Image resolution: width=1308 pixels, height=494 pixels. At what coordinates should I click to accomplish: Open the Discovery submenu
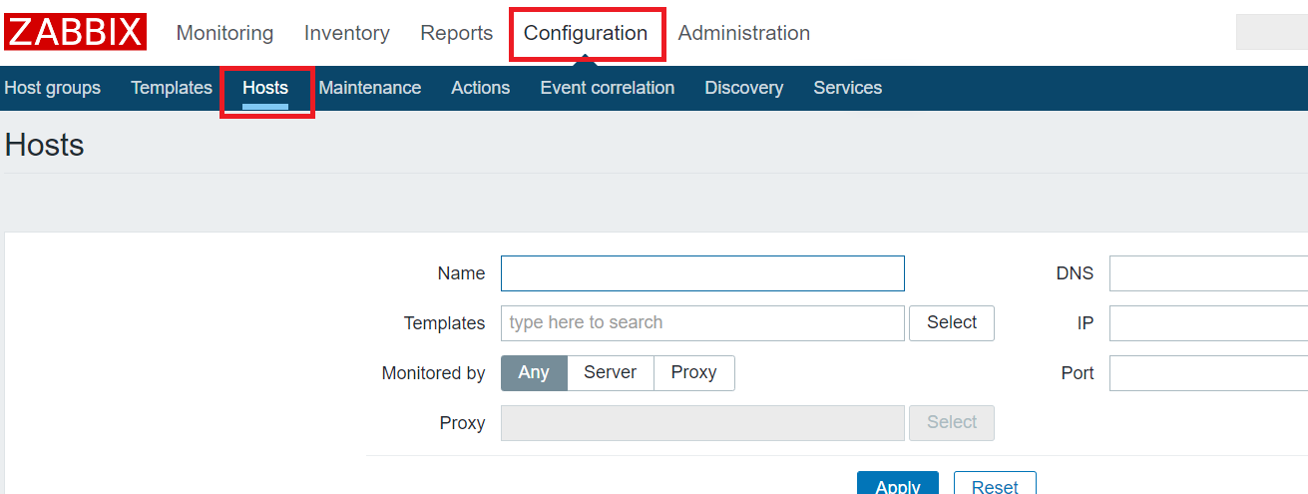tap(744, 88)
